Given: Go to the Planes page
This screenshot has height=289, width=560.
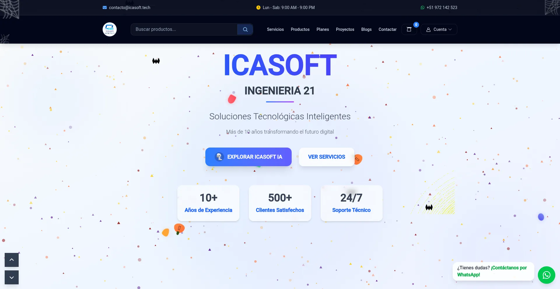Looking at the screenshot, I should (323, 29).
